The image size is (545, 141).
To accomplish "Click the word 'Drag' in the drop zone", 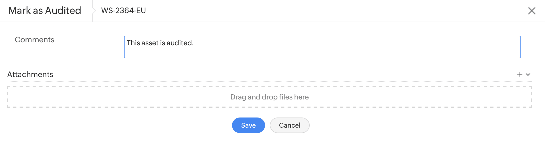I will 238,97.
